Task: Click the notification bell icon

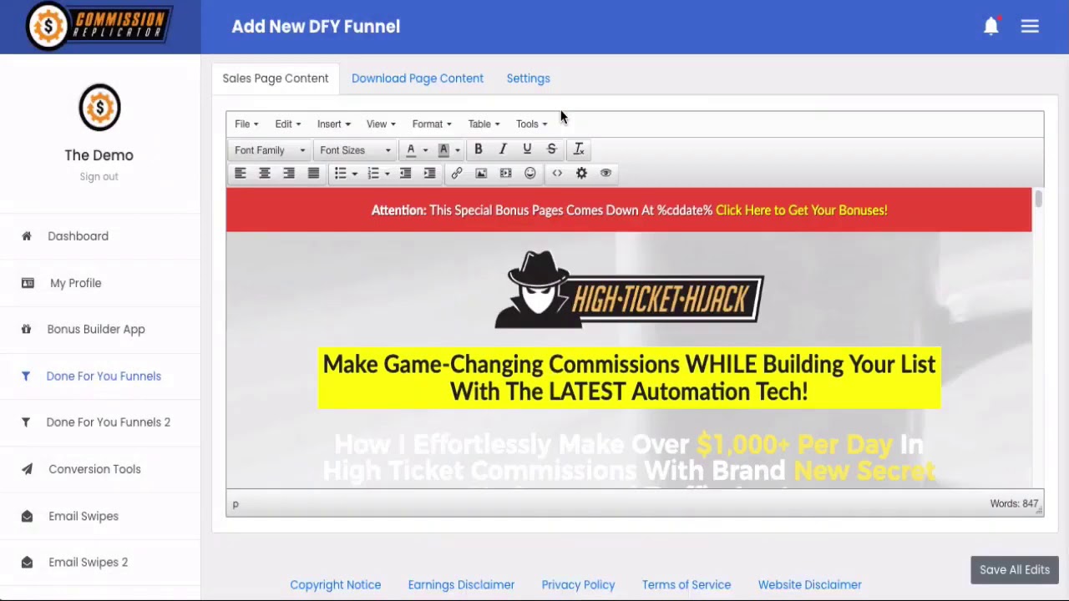Action: 991,27
